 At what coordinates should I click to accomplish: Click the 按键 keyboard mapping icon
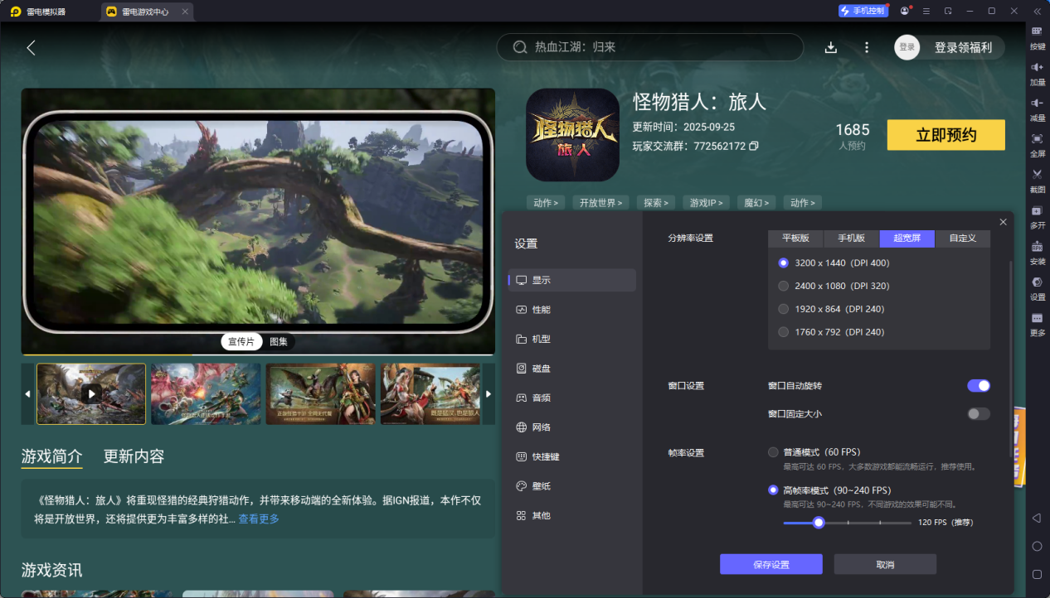1037,31
